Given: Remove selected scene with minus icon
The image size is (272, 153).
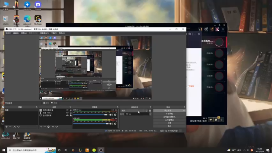Looking at the screenshot, I should coord(10,127).
